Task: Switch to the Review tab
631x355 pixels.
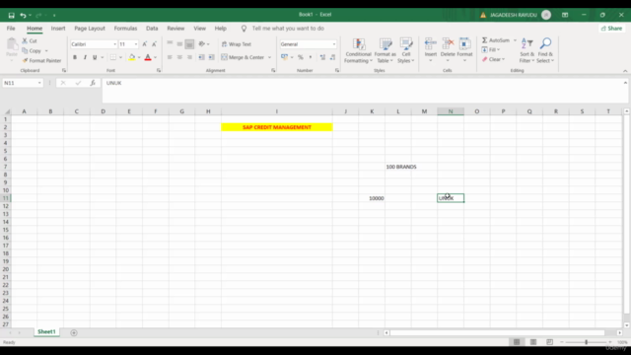Action: click(175, 29)
